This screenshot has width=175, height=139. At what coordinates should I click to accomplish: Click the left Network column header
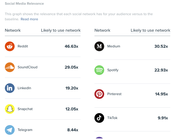tap(13, 30)
